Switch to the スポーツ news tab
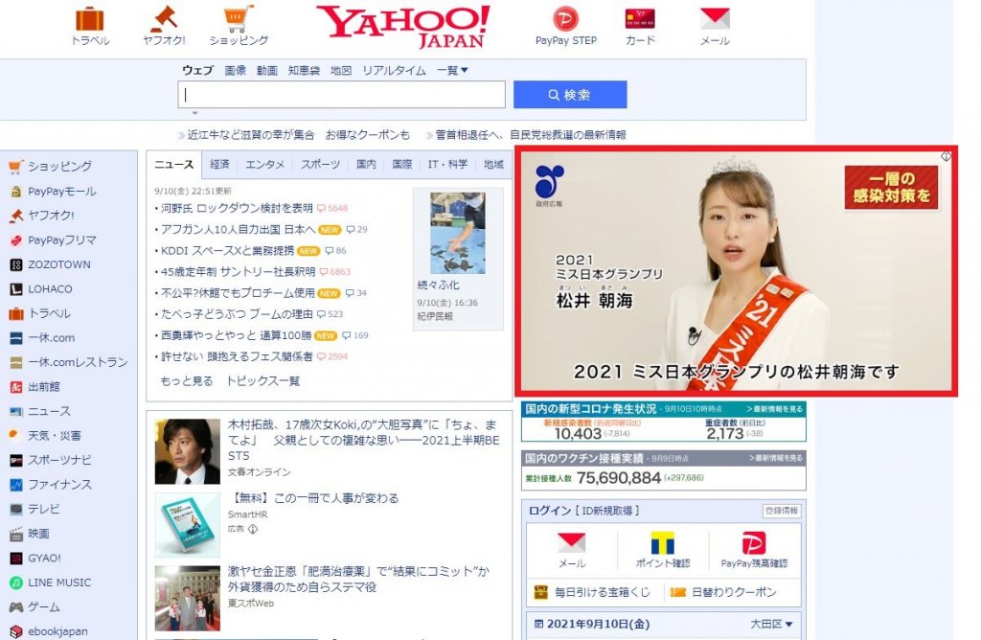Screen dimensions: 981x640 (x=320, y=164)
